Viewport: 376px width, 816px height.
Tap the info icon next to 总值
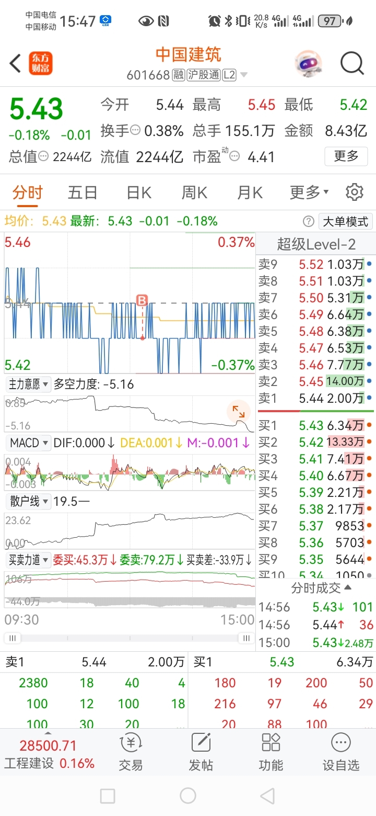click(44, 156)
